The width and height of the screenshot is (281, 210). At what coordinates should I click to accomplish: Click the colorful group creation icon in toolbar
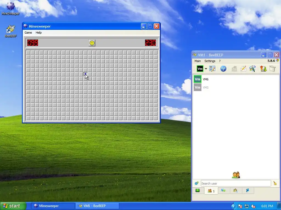click(x=252, y=69)
